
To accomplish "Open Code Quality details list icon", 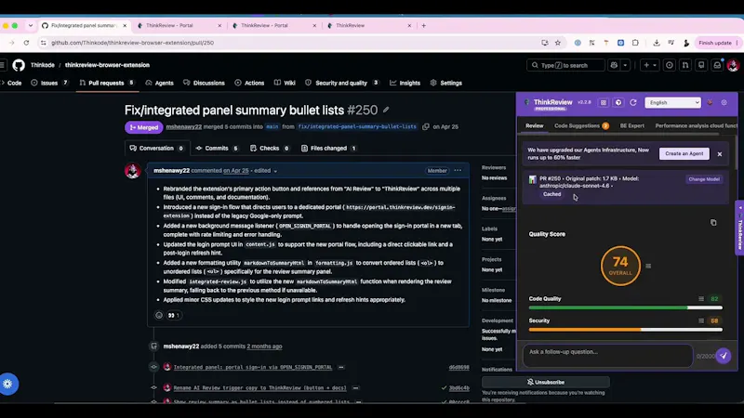I will (x=701, y=298).
